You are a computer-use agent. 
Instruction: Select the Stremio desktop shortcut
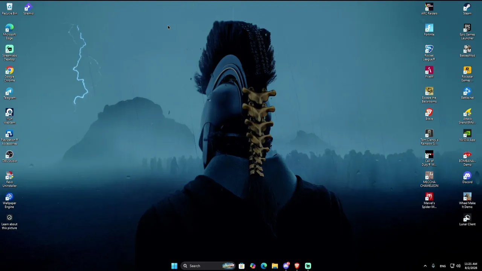pos(28,9)
